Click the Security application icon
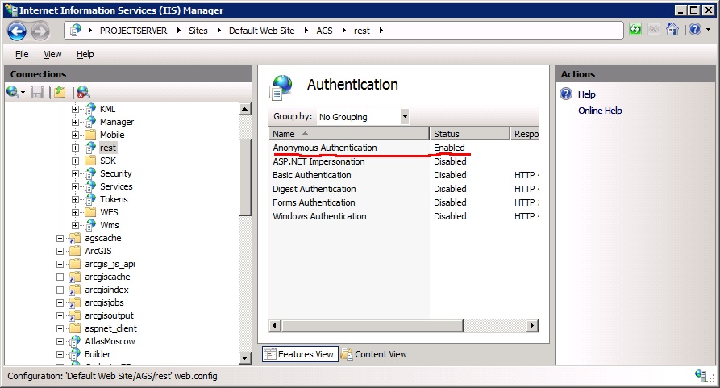The width and height of the screenshot is (720, 388). click(90, 173)
